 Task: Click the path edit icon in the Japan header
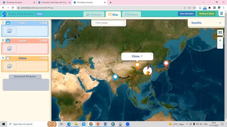click(x=40, y=41)
